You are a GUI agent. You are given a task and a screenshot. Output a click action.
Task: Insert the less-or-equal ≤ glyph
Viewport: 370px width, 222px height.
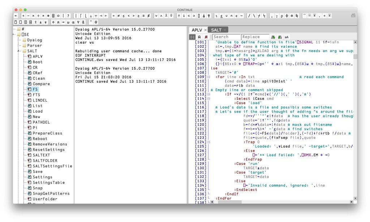pyautogui.click(x=124, y=16)
